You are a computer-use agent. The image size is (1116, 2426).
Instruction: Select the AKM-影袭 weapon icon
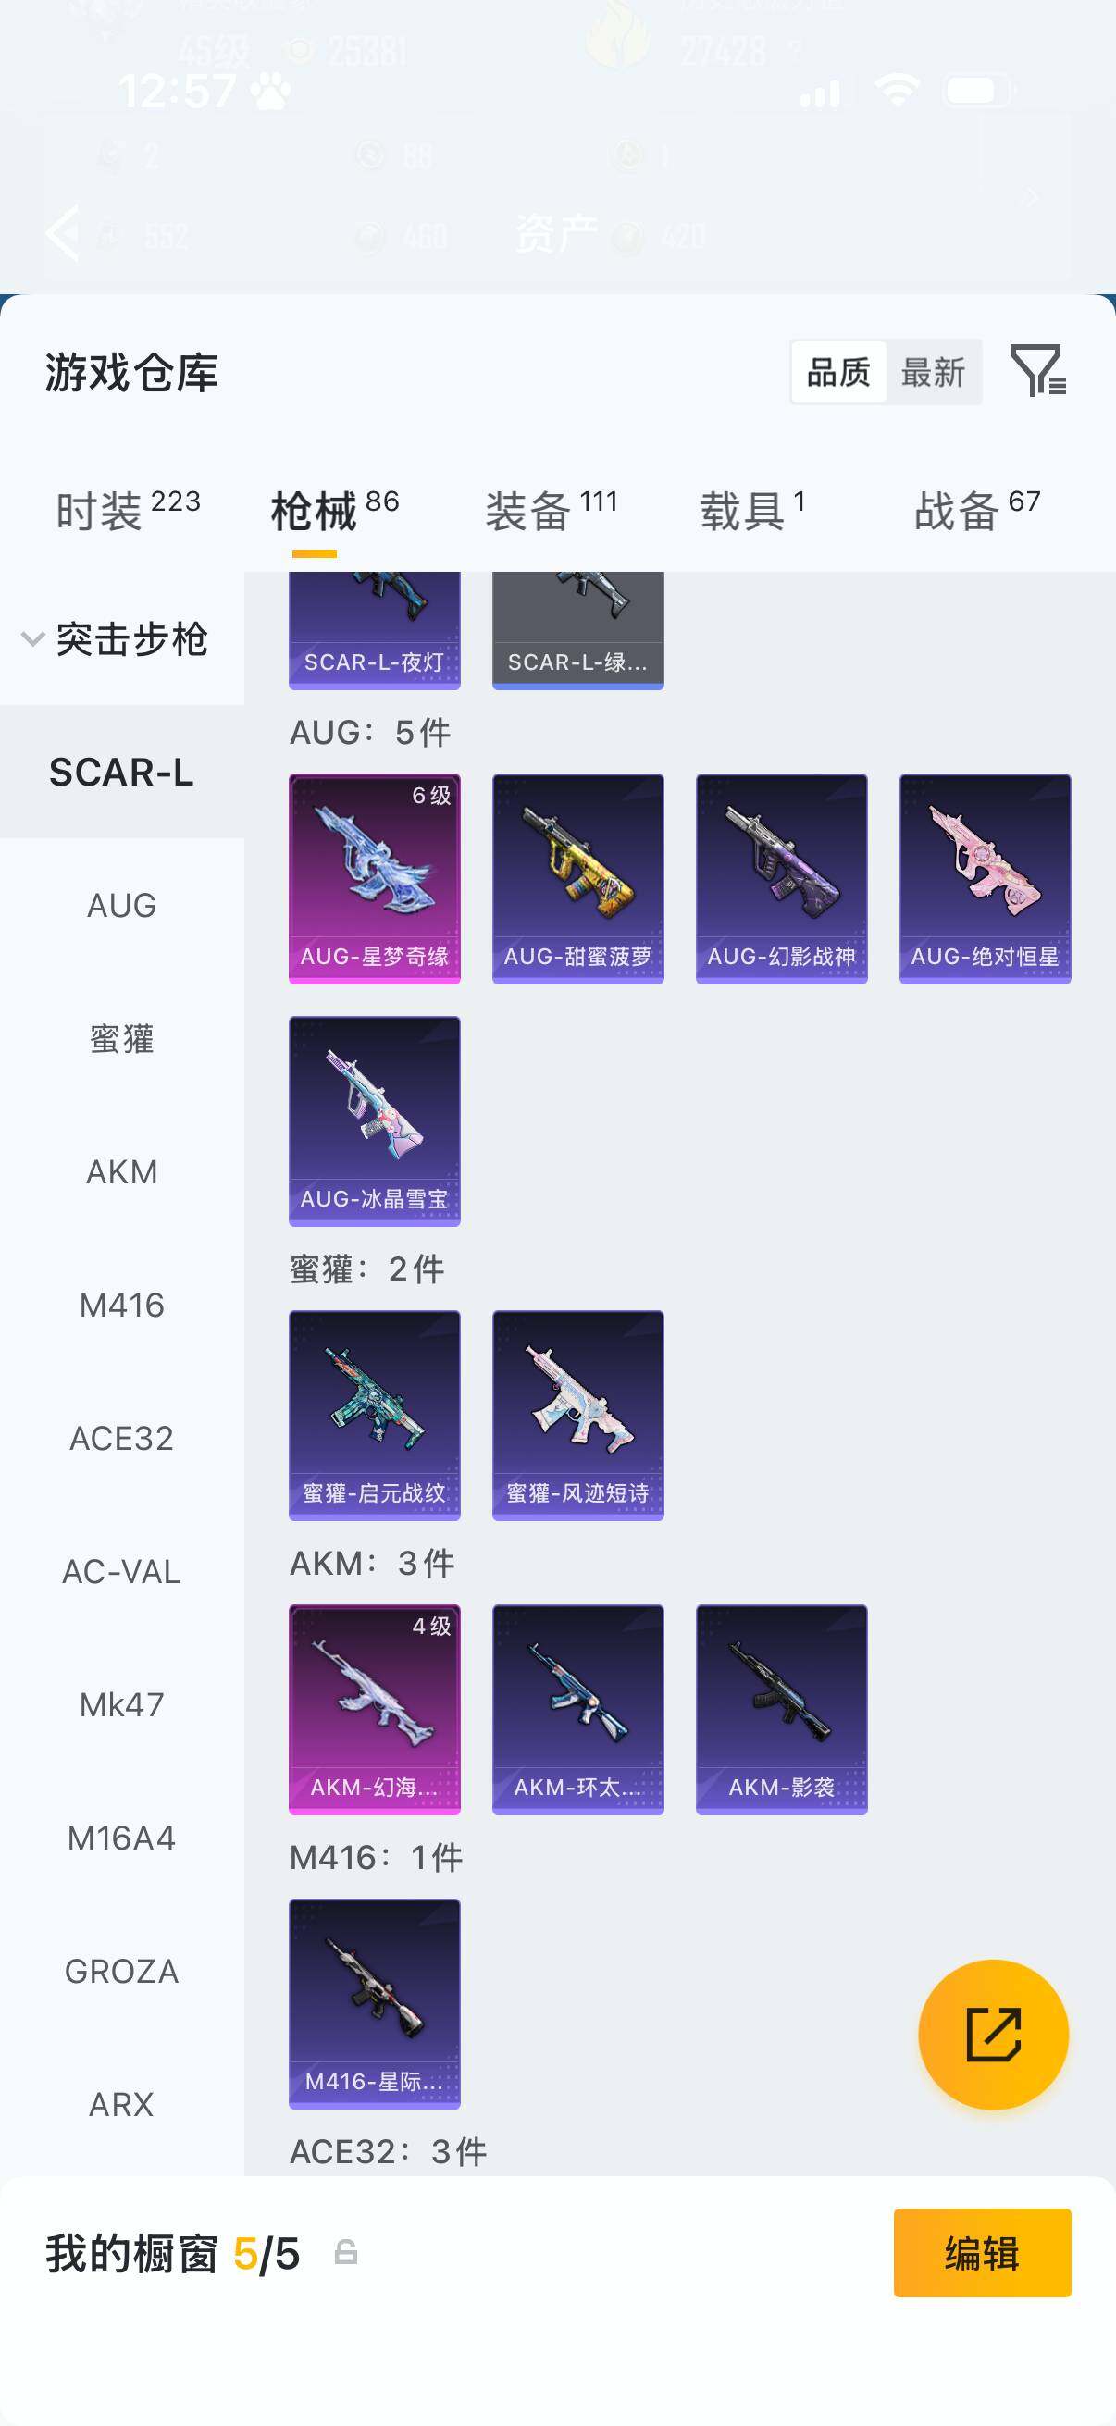(x=781, y=1708)
